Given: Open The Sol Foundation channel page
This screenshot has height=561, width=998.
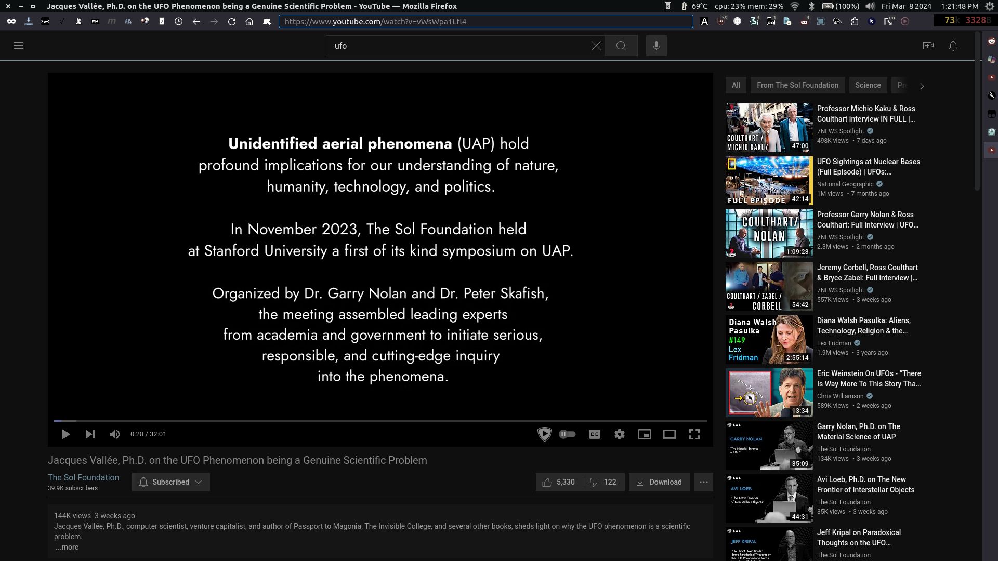Looking at the screenshot, I should [83, 477].
